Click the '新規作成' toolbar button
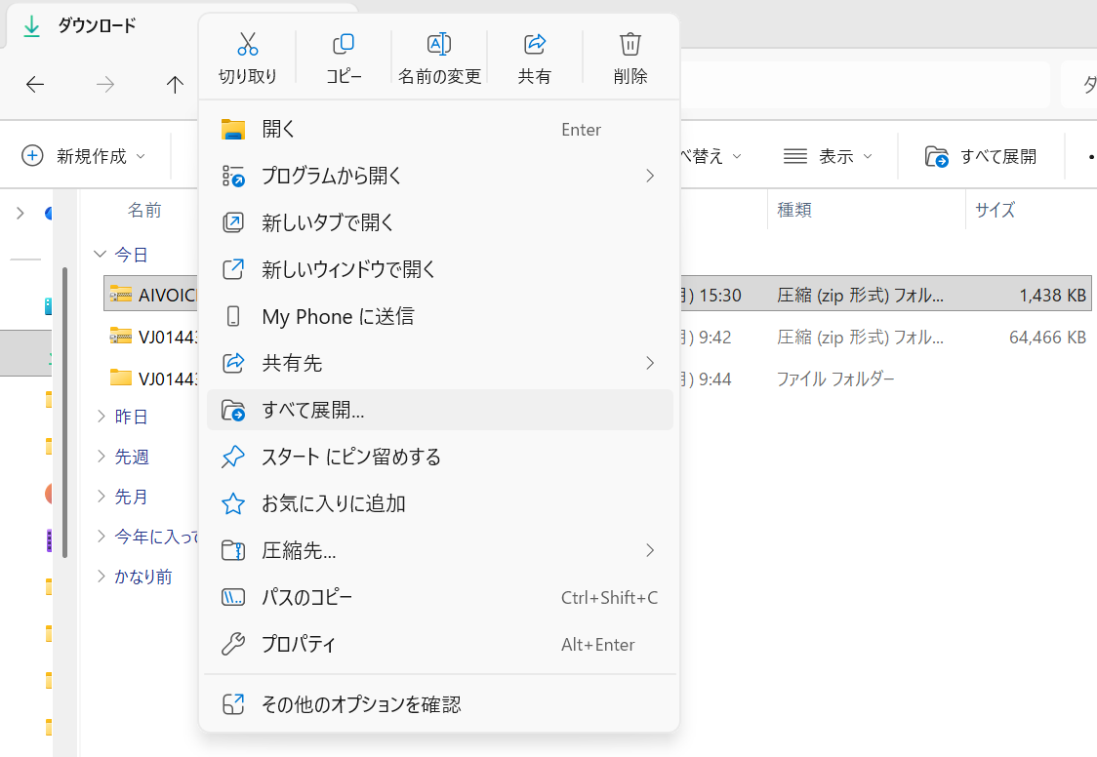This screenshot has height=757, width=1097. click(84, 156)
